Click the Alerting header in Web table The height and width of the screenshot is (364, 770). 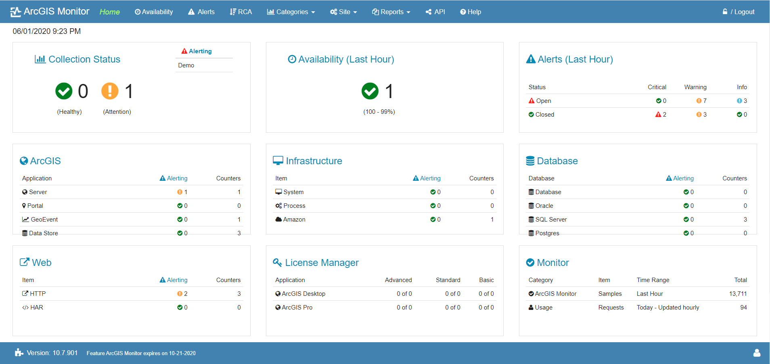(174, 280)
